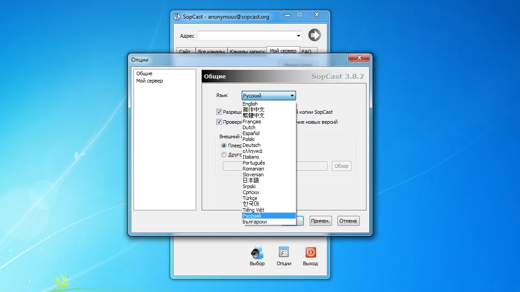Open the Выбор webcam icon
This screenshot has height=292, width=520.
point(257,253)
